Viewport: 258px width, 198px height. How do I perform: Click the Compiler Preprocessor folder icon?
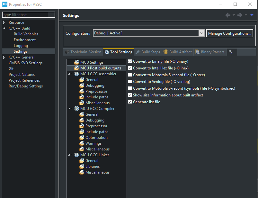pos(82,126)
